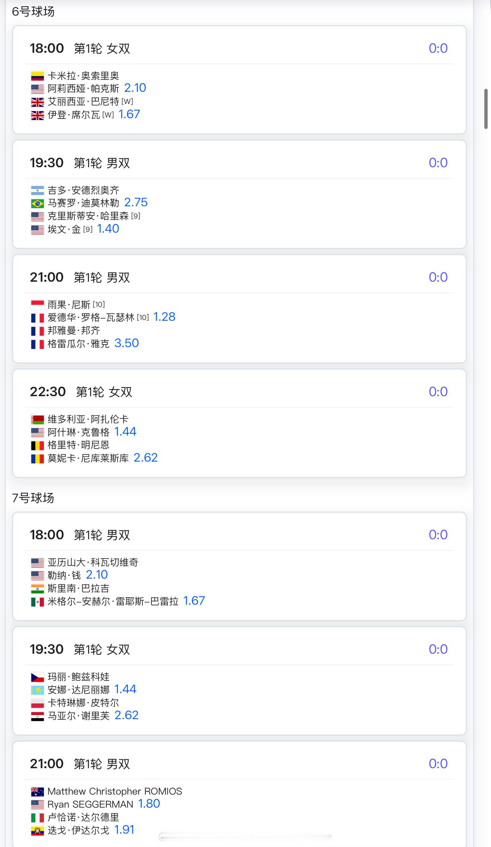Click the Australia flag beside Matthew Christopher ROMIOS
Image resolution: width=491 pixels, height=847 pixels.
(x=37, y=792)
